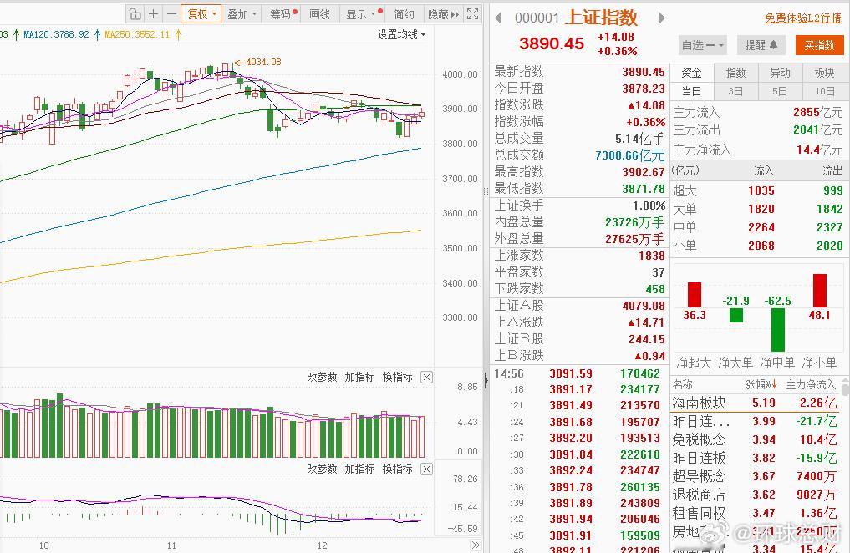Activate the 画线 drawing tool
This screenshot has width=850, height=553.
tap(320, 14)
